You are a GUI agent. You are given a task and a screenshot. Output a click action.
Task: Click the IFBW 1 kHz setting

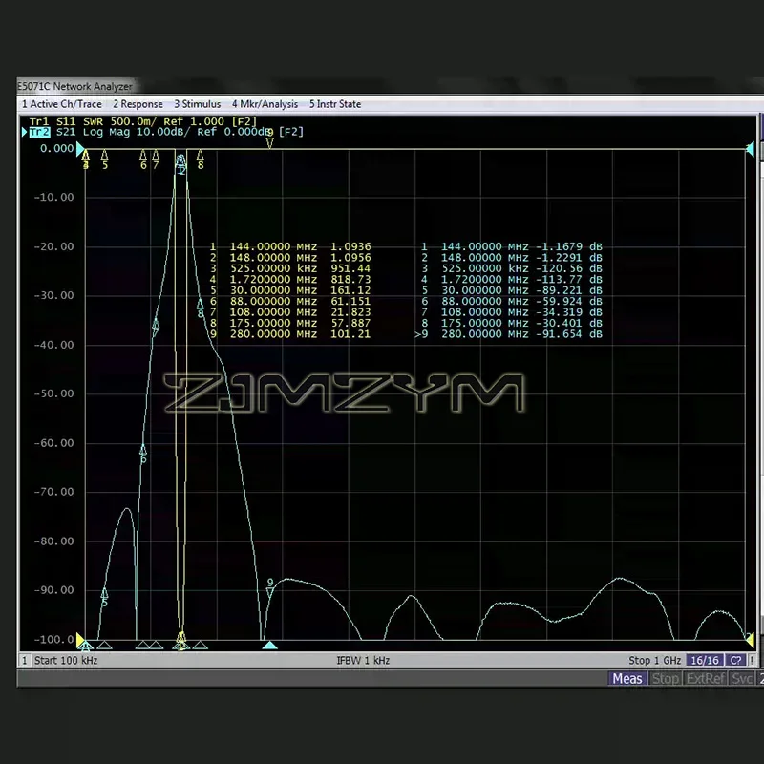click(363, 660)
